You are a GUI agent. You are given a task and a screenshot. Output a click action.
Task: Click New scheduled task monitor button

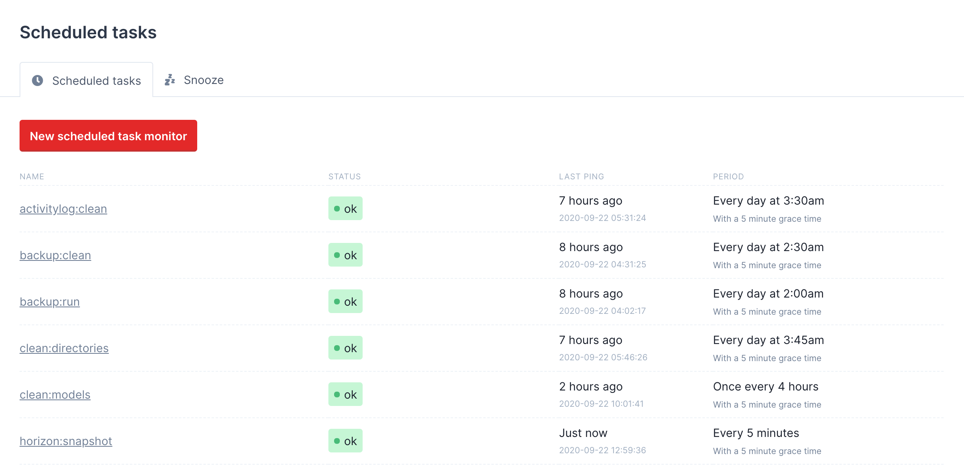108,136
